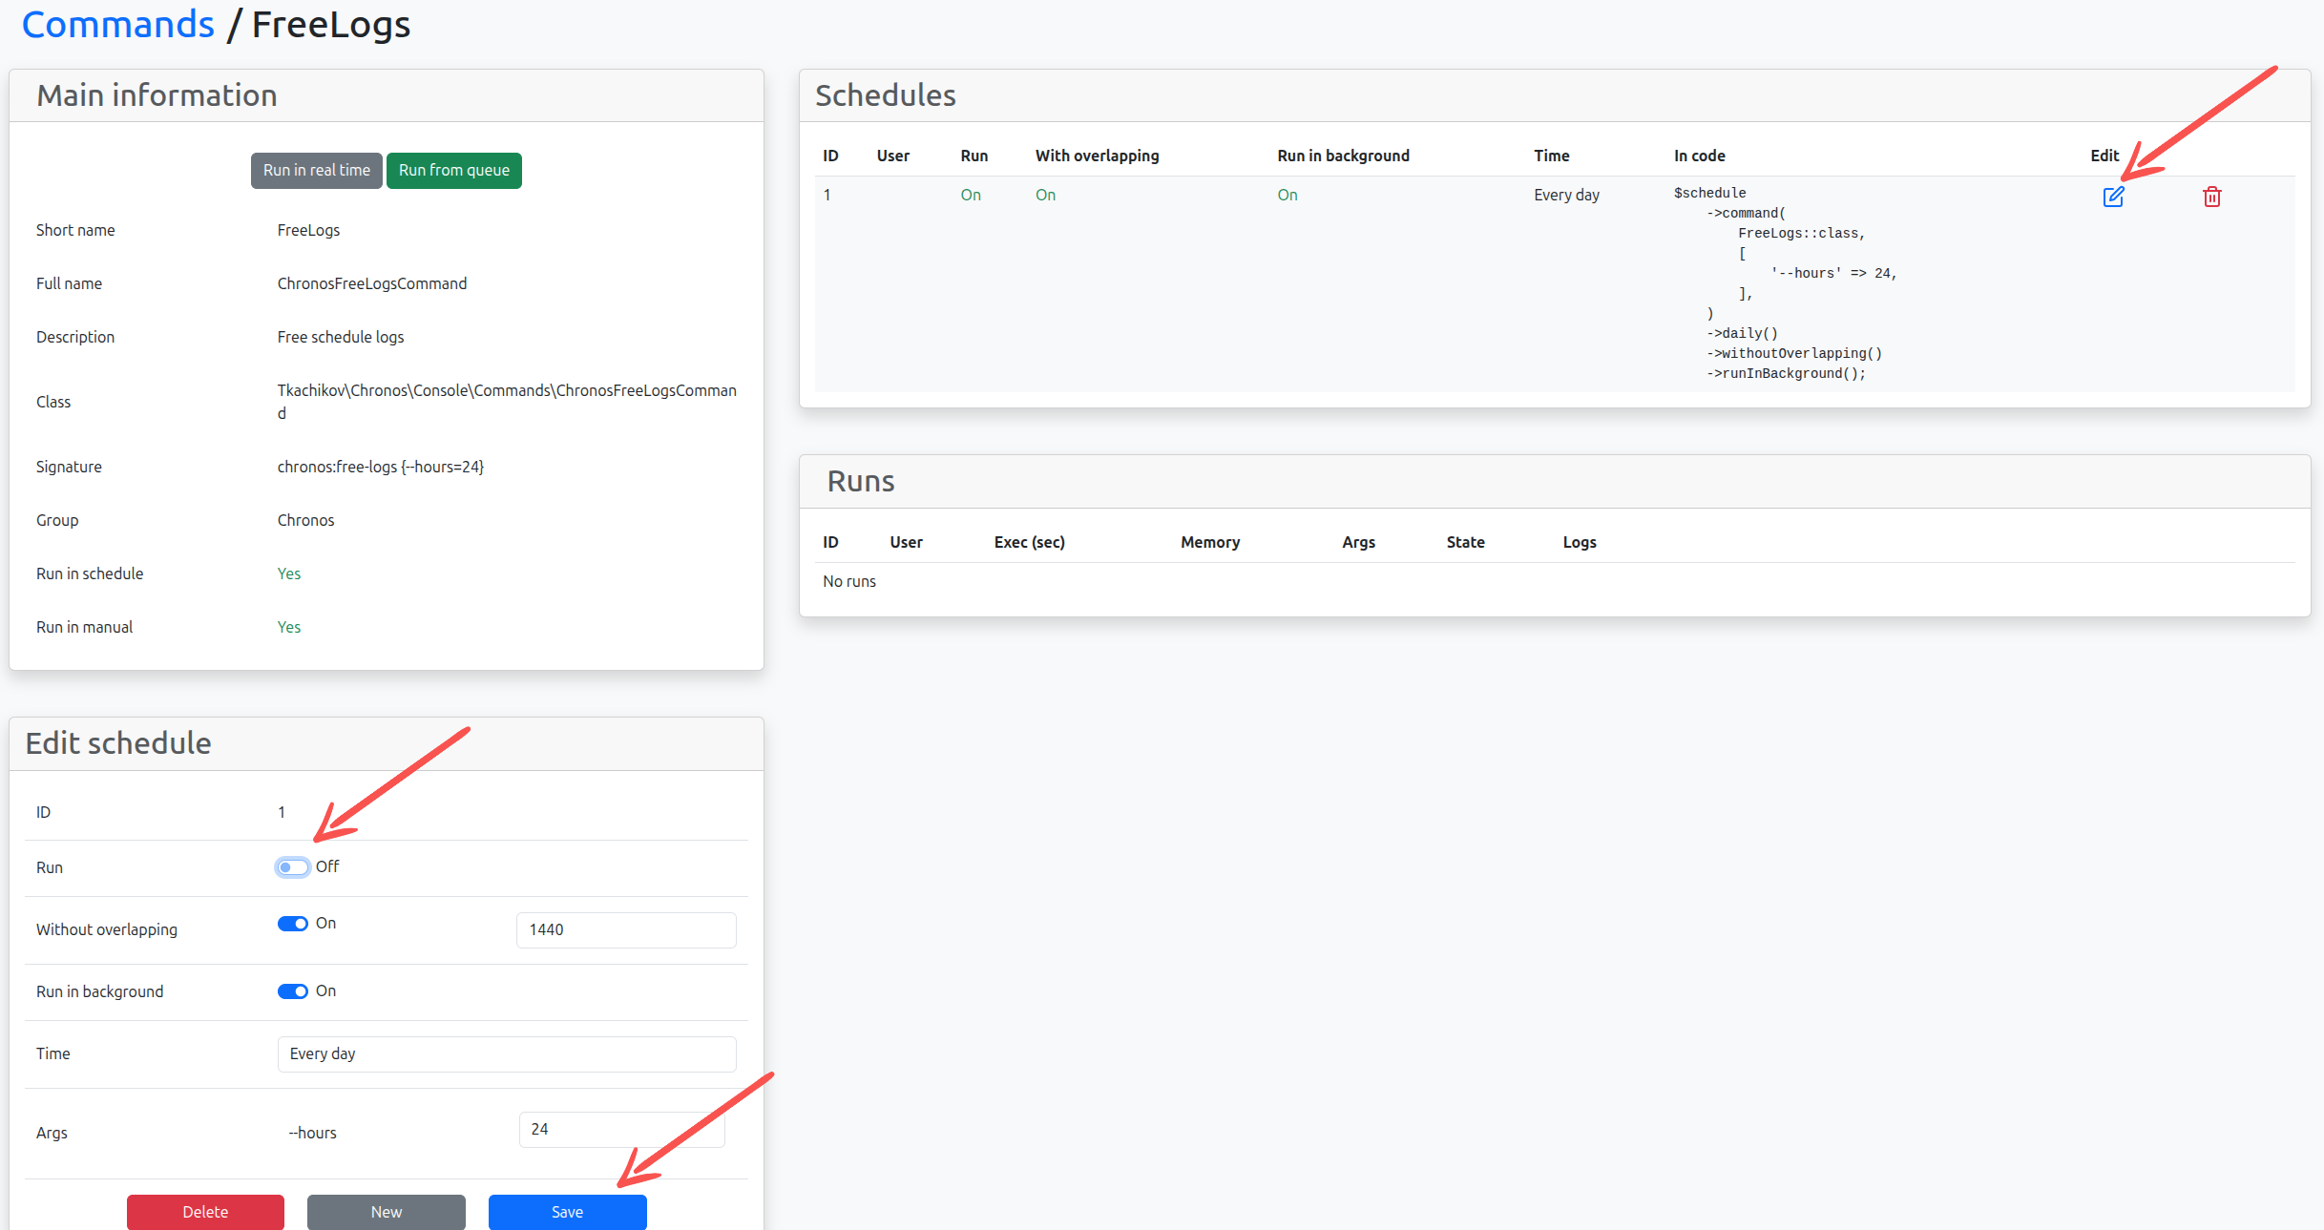Screen dimensions: 2324x1230
Task: Click the In code column header
Action: 1699,156
